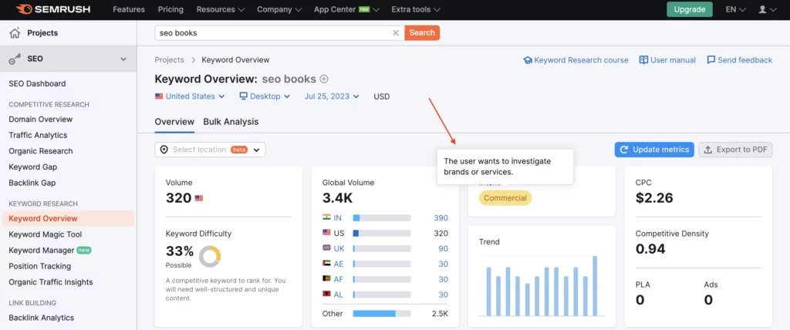Open Desktop device dropdown

[x=265, y=96]
